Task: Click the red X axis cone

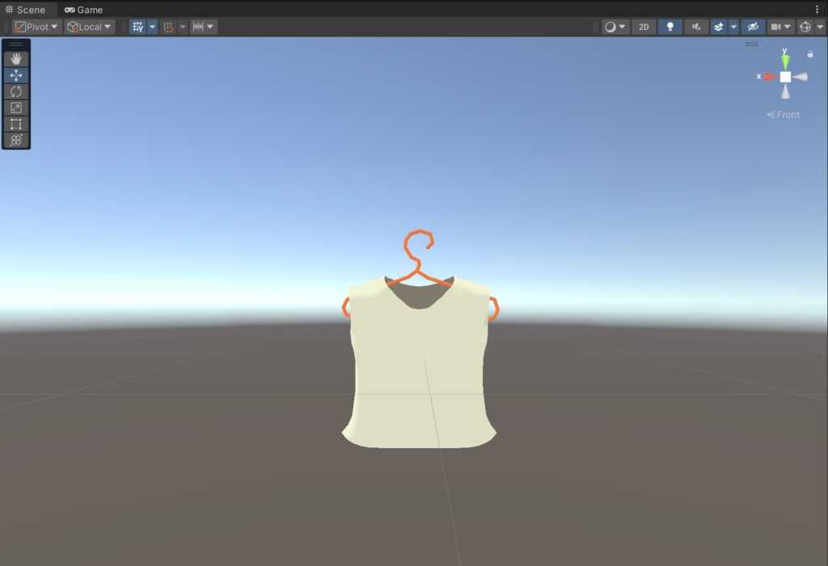Action: click(771, 77)
